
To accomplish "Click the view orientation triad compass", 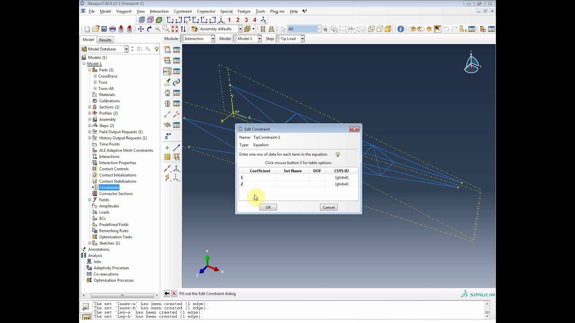I will point(471,62).
